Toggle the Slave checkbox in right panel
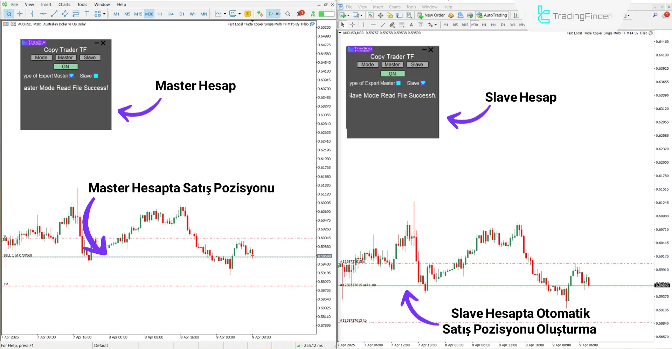672x349 pixels. pos(423,83)
